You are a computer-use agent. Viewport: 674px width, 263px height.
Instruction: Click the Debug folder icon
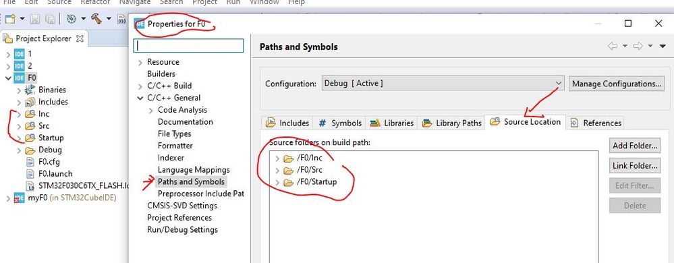coord(30,150)
